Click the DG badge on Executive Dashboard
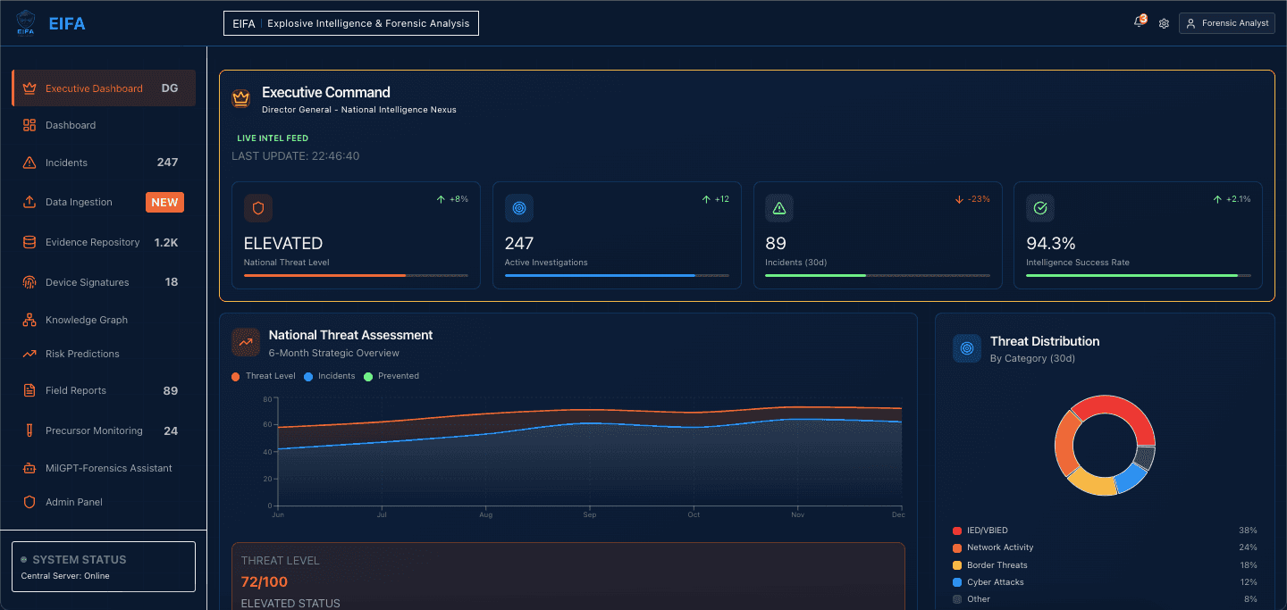This screenshot has height=610, width=1287. pos(170,88)
